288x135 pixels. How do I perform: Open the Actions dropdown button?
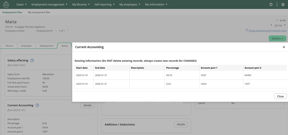tap(277, 38)
